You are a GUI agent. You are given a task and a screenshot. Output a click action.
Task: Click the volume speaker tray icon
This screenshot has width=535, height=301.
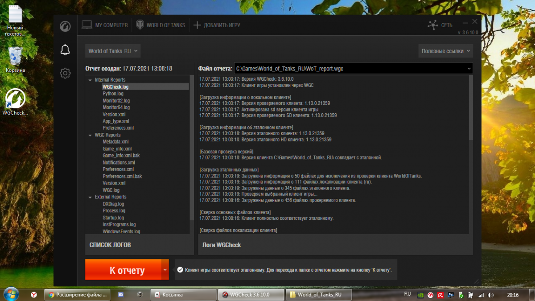(x=490, y=295)
